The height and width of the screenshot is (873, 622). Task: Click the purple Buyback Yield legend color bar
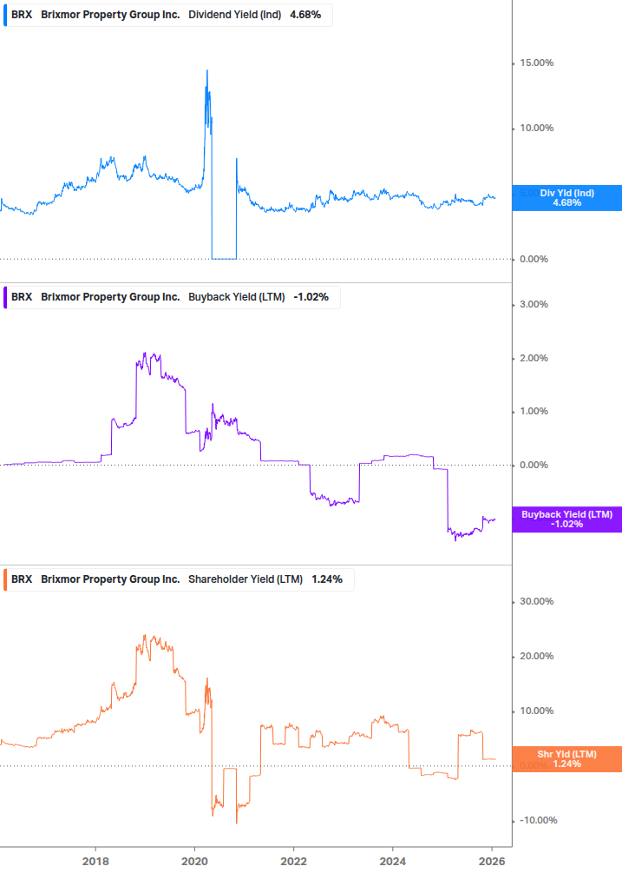point(5,296)
